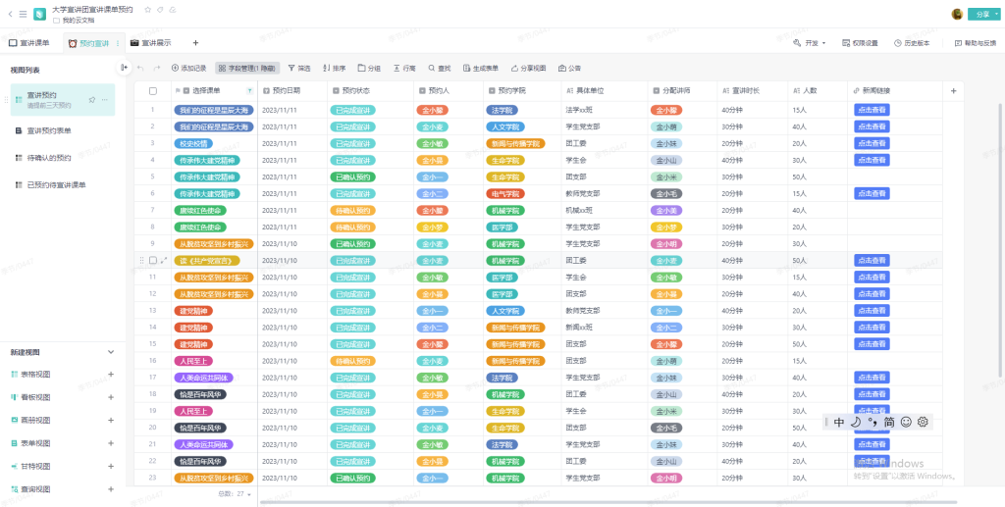Add a new sheet tab with plus
Screen dimensions: 1005x507
[x=195, y=43]
